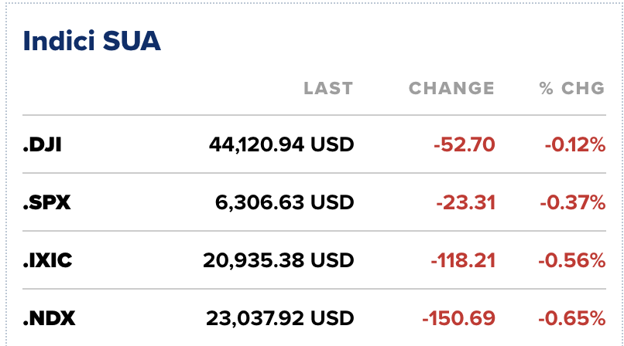Click the CHANGE column header
Screen dimensions: 624x346
(451, 88)
